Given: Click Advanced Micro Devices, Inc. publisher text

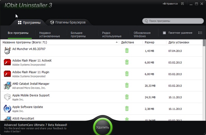Looking at the screenshot, I should [x=29, y=88].
